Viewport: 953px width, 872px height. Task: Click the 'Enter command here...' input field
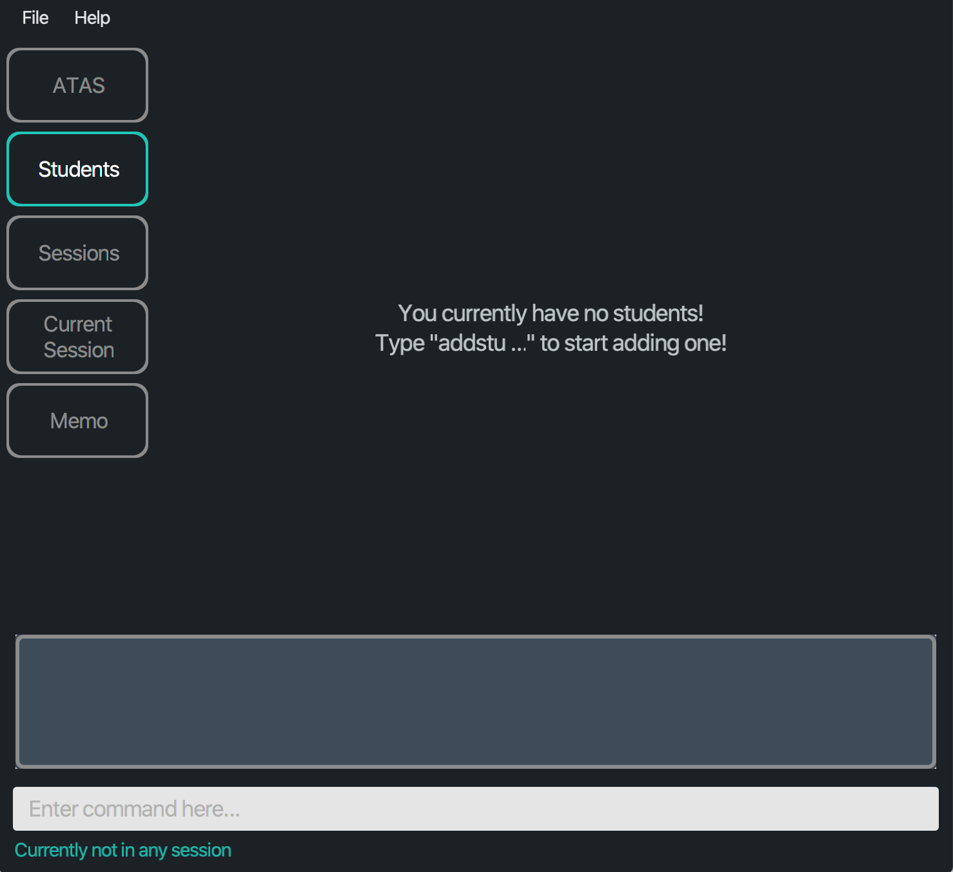(476, 809)
